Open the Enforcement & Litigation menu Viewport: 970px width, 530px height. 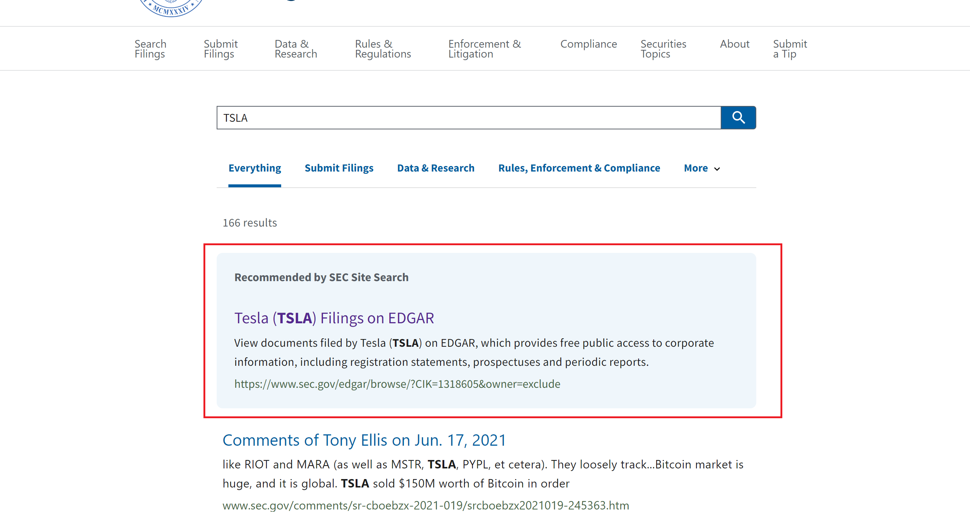point(485,48)
